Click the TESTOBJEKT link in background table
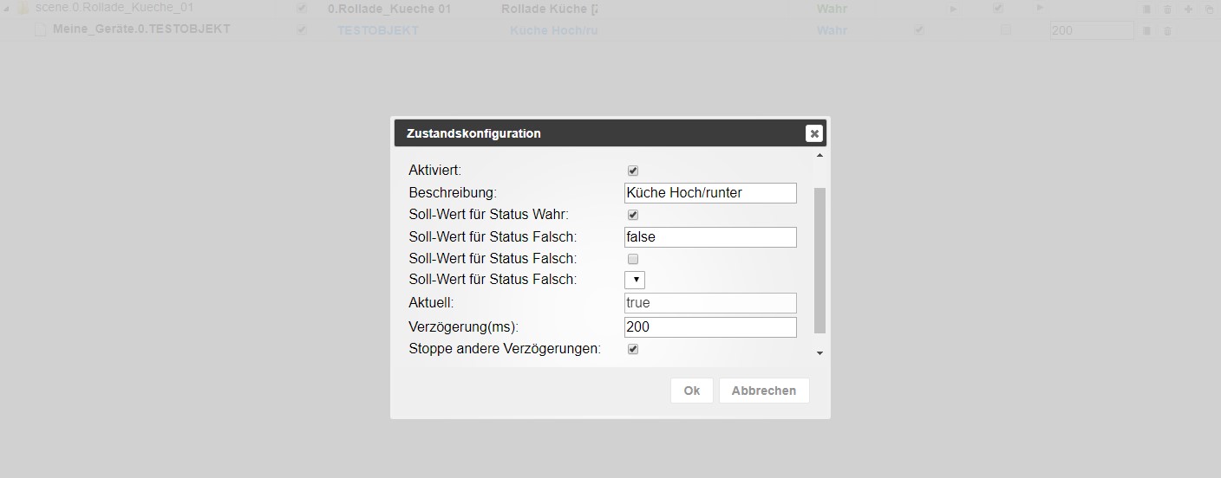The width and height of the screenshot is (1221, 478). click(x=378, y=30)
